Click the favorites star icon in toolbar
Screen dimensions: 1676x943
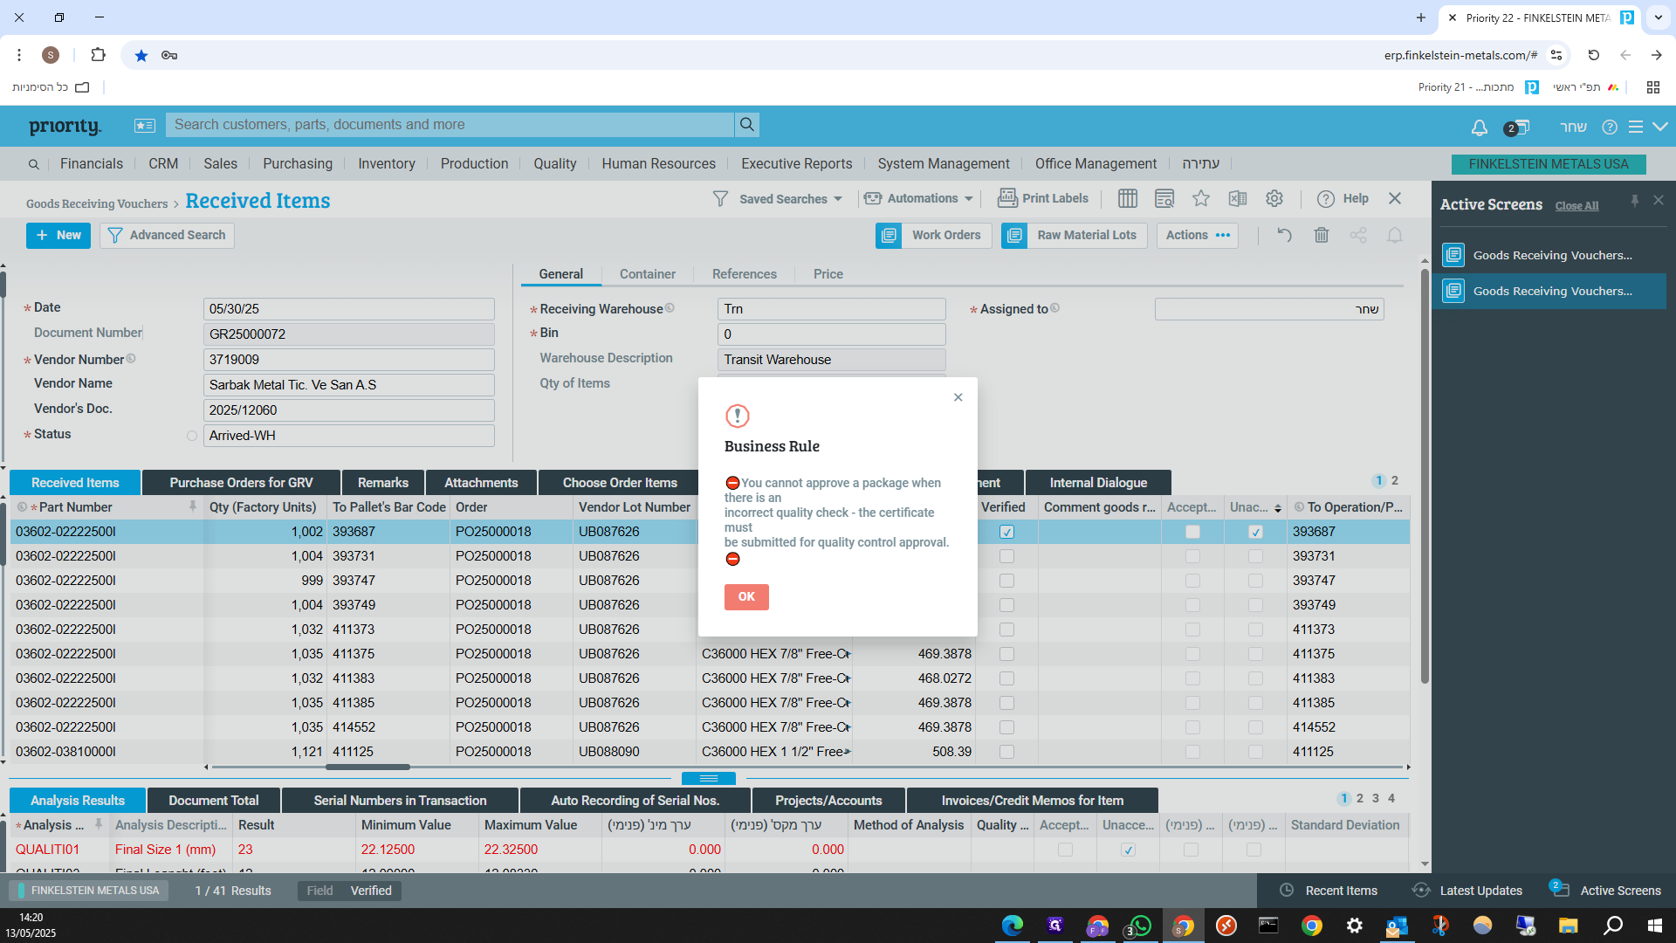[x=1201, y=199]
